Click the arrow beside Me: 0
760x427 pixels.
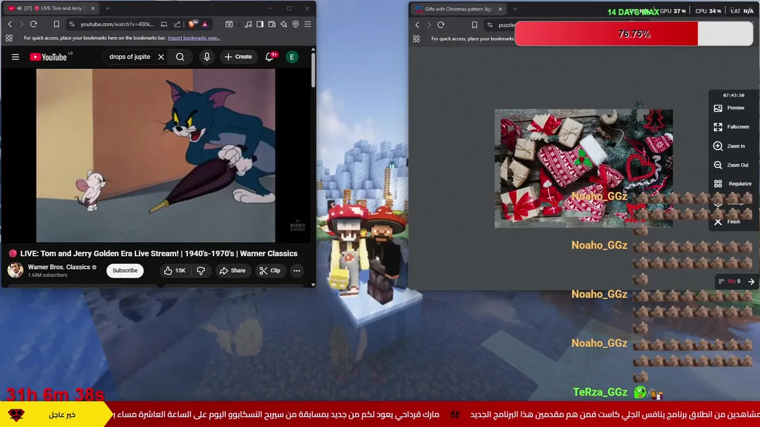pos(751,282)
